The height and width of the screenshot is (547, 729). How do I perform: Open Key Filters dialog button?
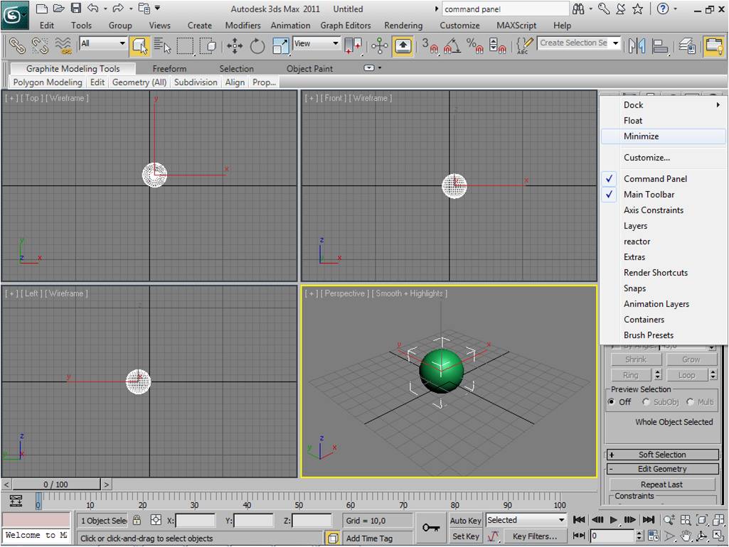535,536
